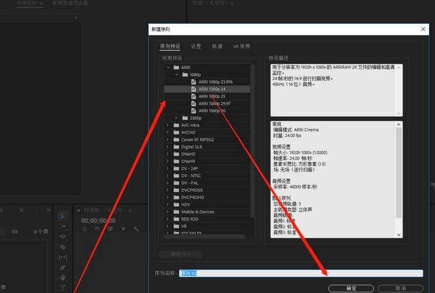Select the Ripple Edit tool
The image size is (435, 293).
tap(63, 236)
